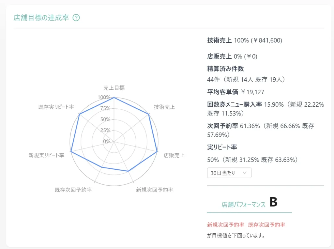The width and height of the screenshot is (334, 249).
Task: Click the 新規次回予約率 red link
Action: pyautogui.click(x=225, y=225)
